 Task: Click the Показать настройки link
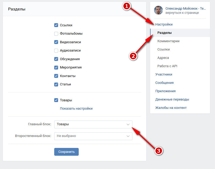click(76, 109)
